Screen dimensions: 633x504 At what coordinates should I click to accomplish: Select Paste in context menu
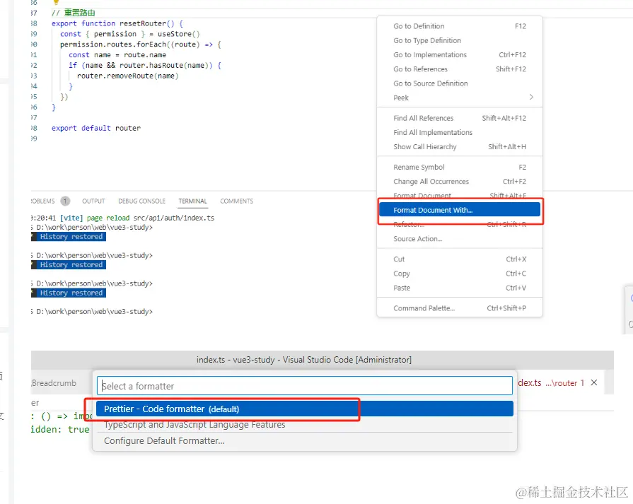pos(460,288)
